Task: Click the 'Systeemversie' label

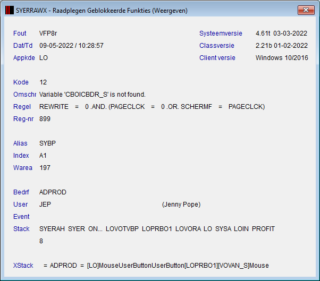Action: click(221, 33)
